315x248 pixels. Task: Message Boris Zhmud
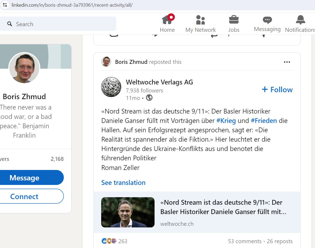(x=32, y=178)
